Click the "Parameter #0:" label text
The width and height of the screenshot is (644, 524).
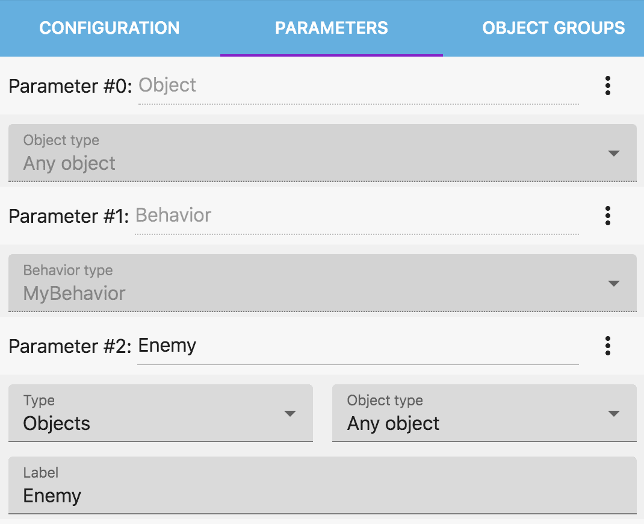[x=70, y=86]
